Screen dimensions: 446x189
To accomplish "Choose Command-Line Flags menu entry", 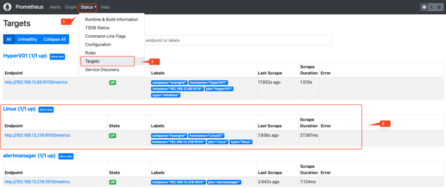I will click(112, 36).
